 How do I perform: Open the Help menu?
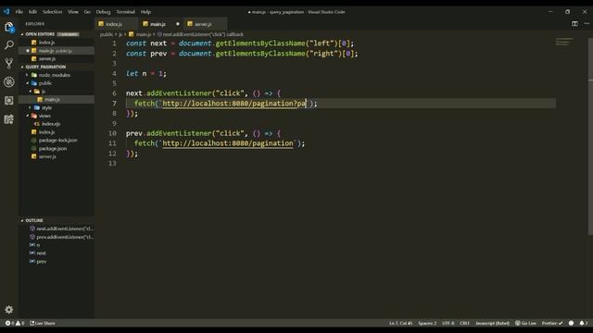coord(145,12)
